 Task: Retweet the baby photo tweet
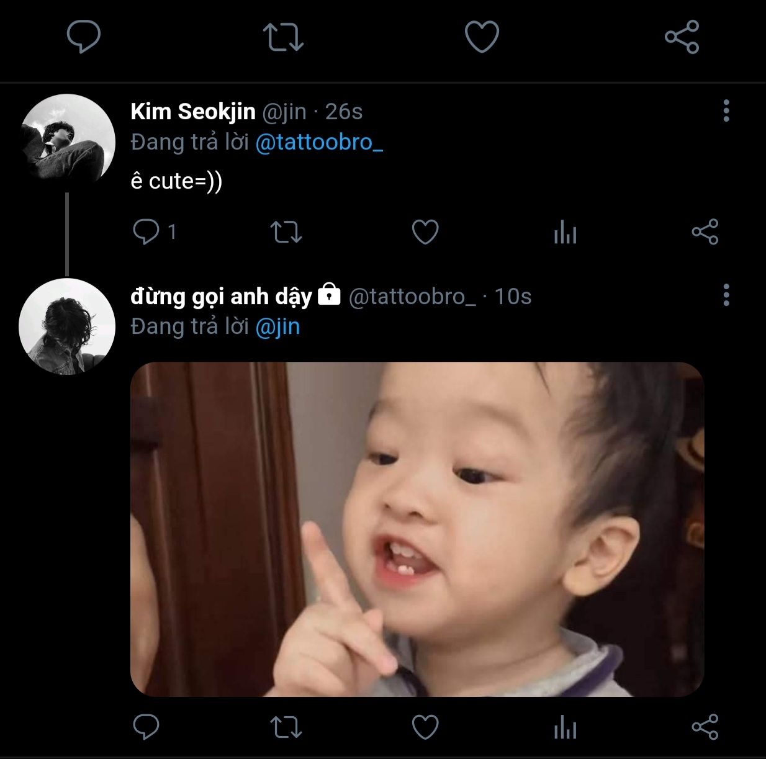[x=286, y=727]
